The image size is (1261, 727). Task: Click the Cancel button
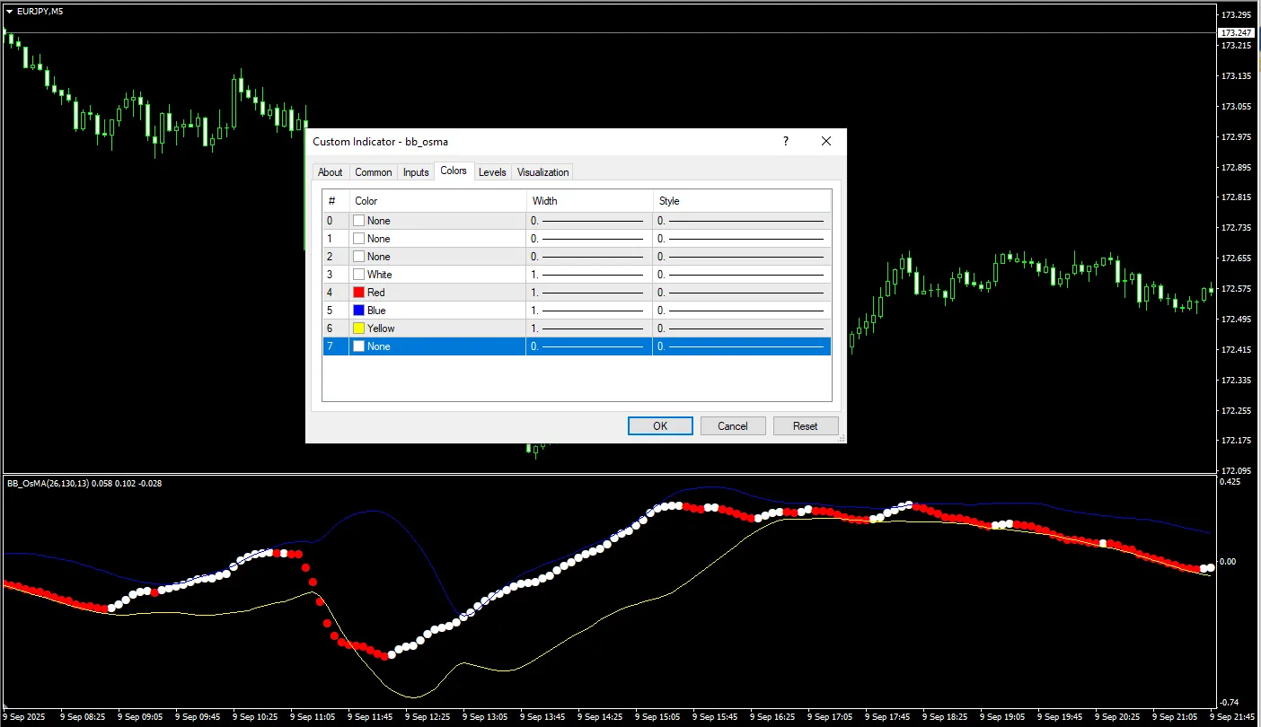733,426
